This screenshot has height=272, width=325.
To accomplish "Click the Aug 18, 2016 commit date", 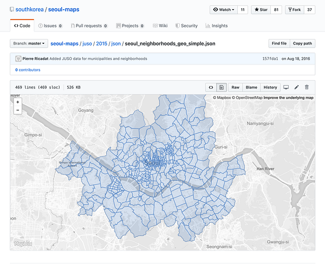I will [x=296, y=59].
